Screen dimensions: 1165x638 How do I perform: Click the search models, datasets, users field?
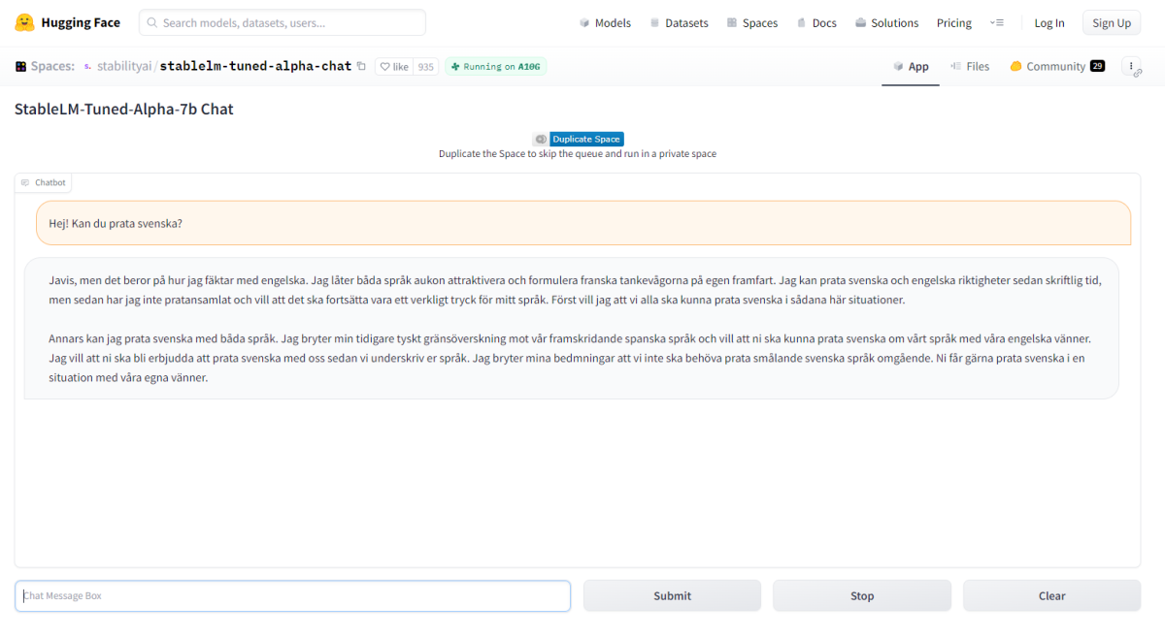click(283, 22)
